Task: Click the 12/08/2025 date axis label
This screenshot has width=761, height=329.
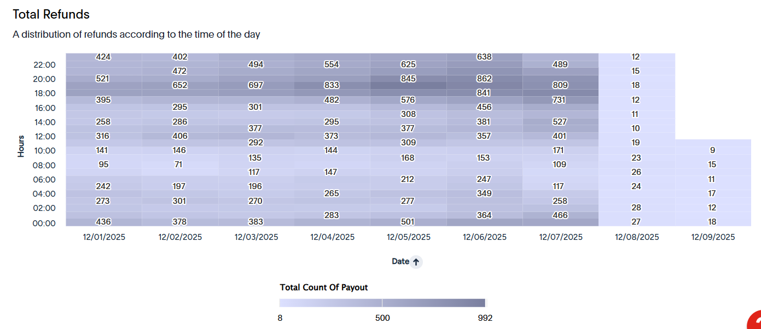Action: pyautogui.click(x=637, y=237)
